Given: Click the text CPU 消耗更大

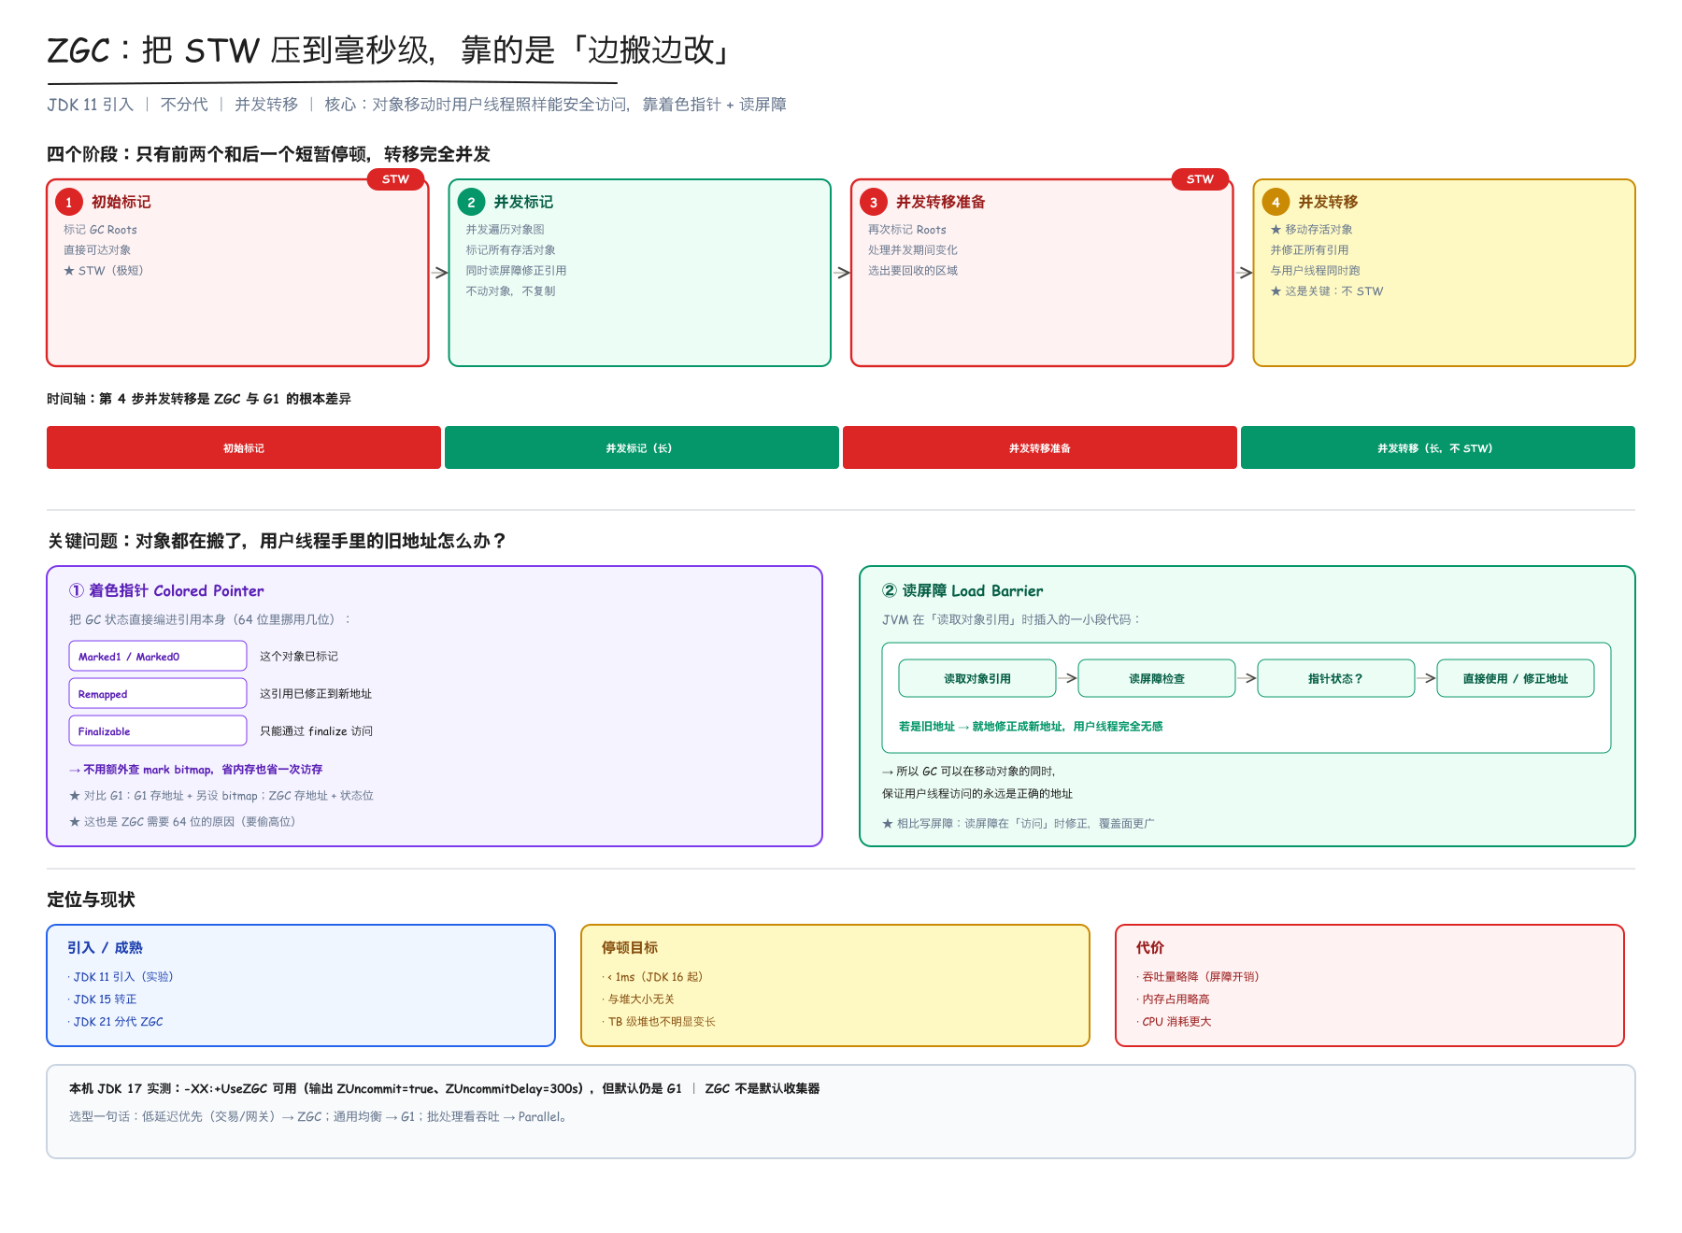Looking at the screenshot, I should pyautogui.click(x=1176, y=1021).
